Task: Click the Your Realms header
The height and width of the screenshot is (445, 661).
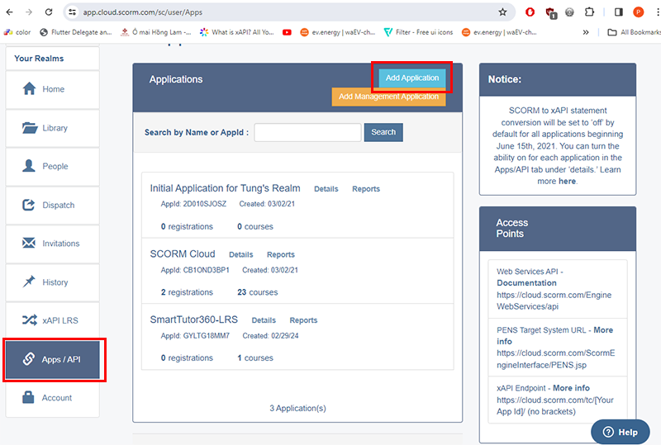Action: click(x=39, y=59)
